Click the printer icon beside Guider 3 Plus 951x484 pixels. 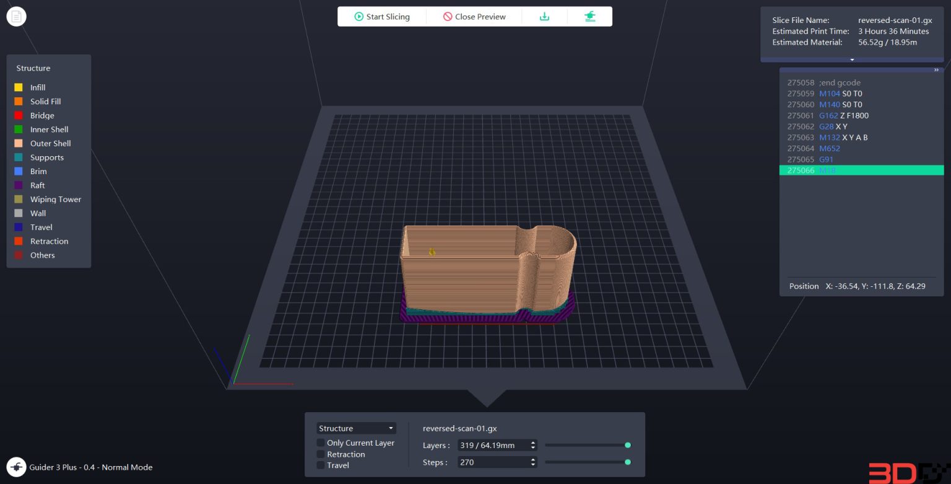pos(16,467)
